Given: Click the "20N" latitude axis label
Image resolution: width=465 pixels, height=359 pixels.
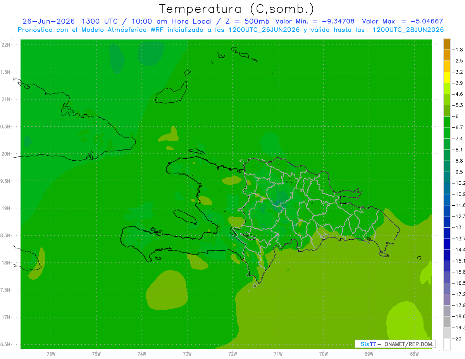Looking at the screenshot, I should [x=6, y=154].
